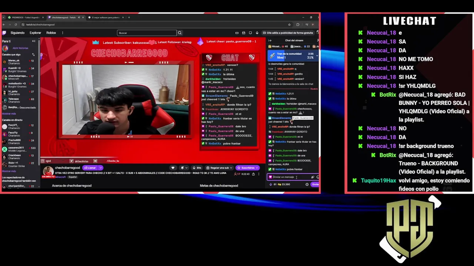Click 'Dile adiós a publicidad de forma gratuita'

(x=288, y=33)
